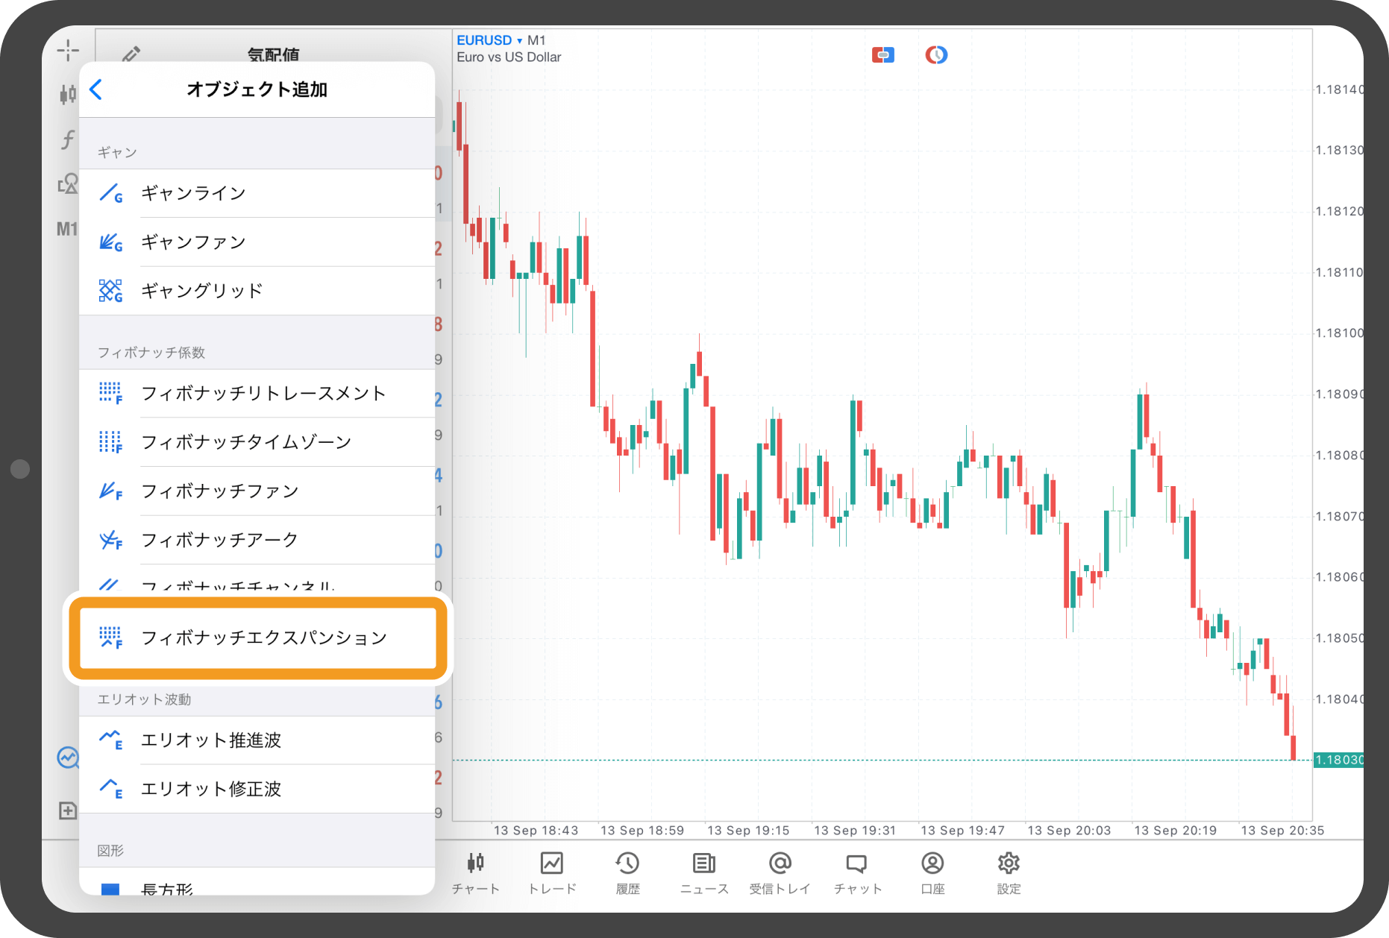The image size is (1389, 938).
Task: Click the colored flag icon above the chart
Action: click(883, 54)
